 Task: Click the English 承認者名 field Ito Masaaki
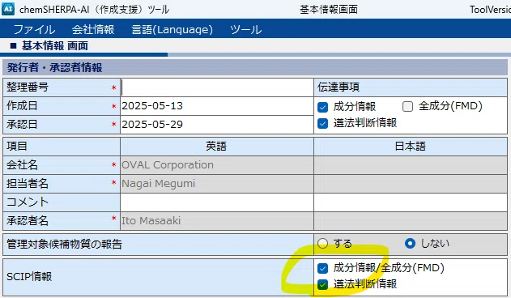[217, 221]
